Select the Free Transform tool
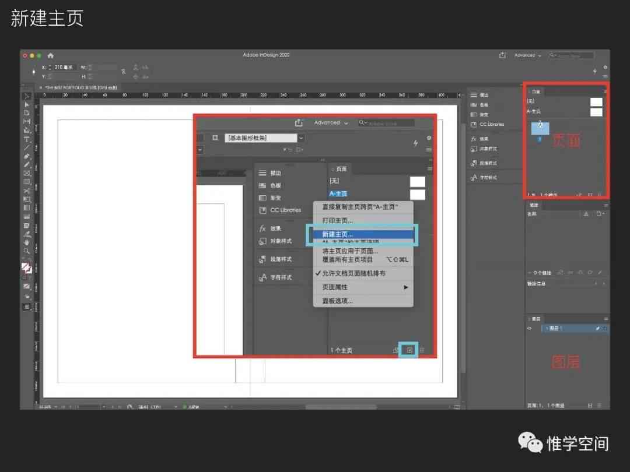Viewport: 630px width, 472px height. [27, 199]
